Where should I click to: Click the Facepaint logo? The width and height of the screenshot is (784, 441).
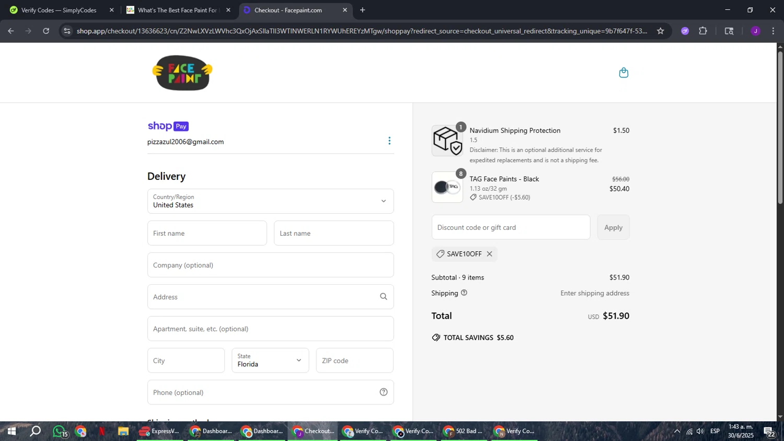[182, 73]
